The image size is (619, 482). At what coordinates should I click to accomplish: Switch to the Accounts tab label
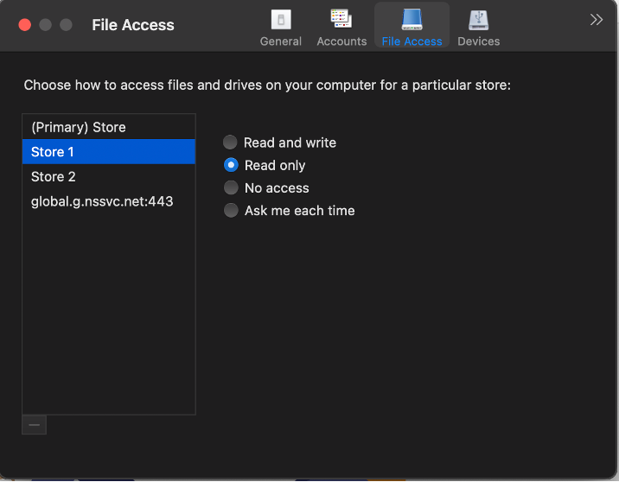click(341, 41)
